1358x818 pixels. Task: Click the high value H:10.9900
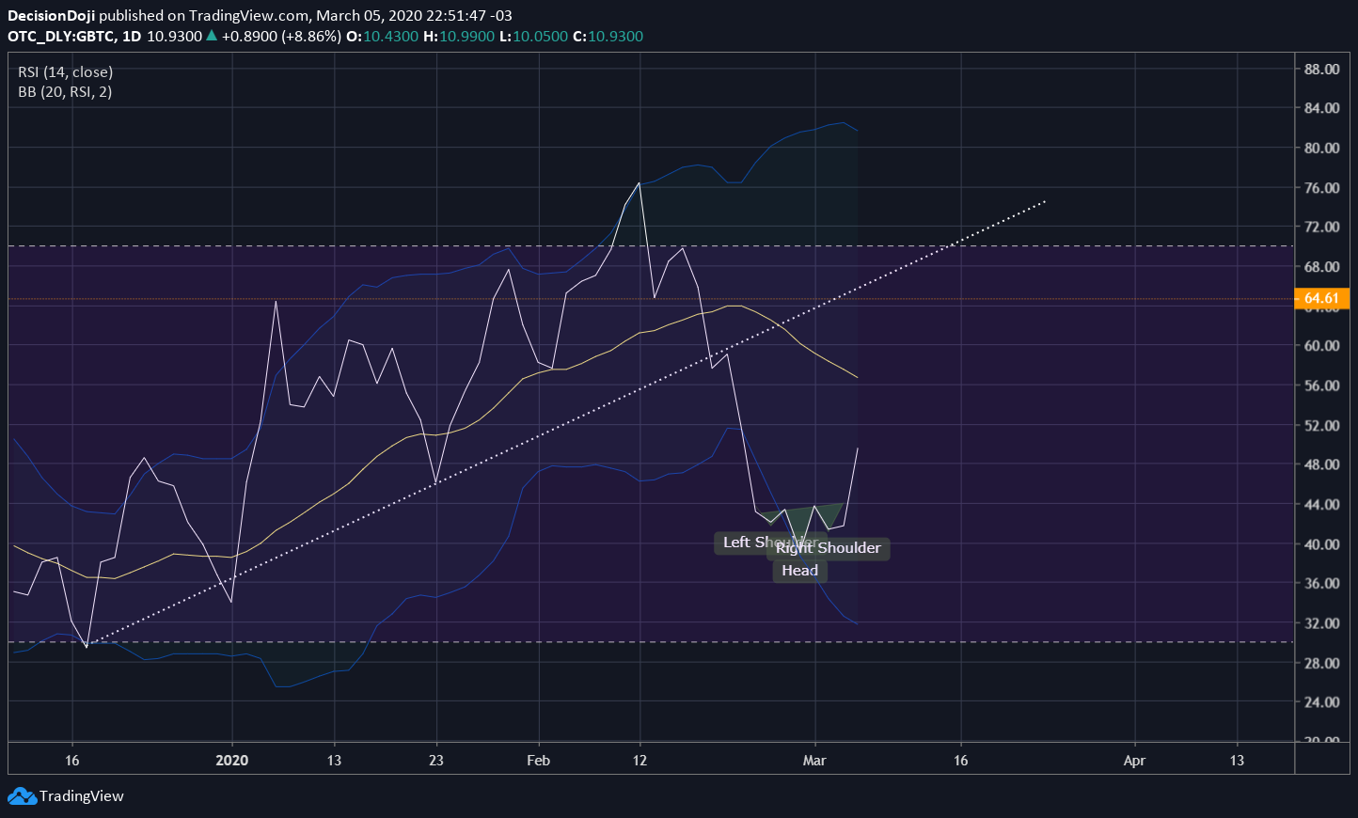(458, 37)
